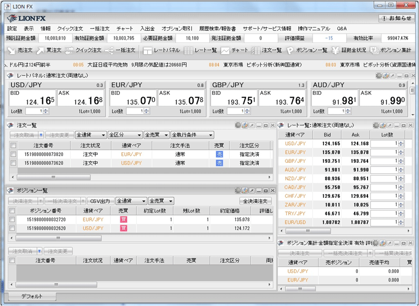419x306 pixels.
Task: Open a sell order with the 売注文 toolbar icon
Action: coord(20,50)
